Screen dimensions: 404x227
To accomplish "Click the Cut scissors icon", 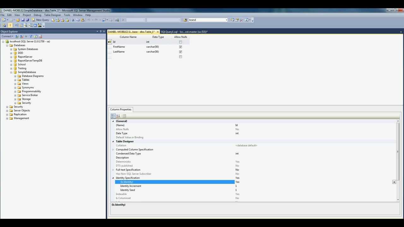I will 73,20.
